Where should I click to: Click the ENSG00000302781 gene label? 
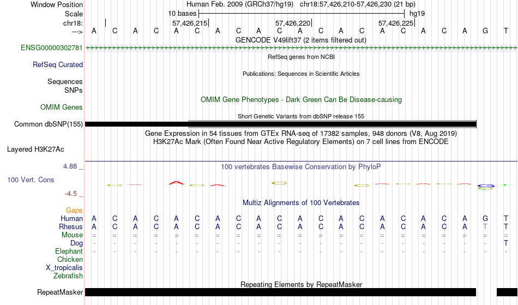(52, 48)
